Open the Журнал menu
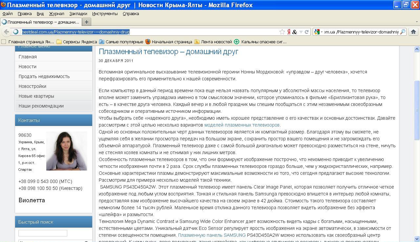This screenshot has width=420, height=242. click(57, 13)
